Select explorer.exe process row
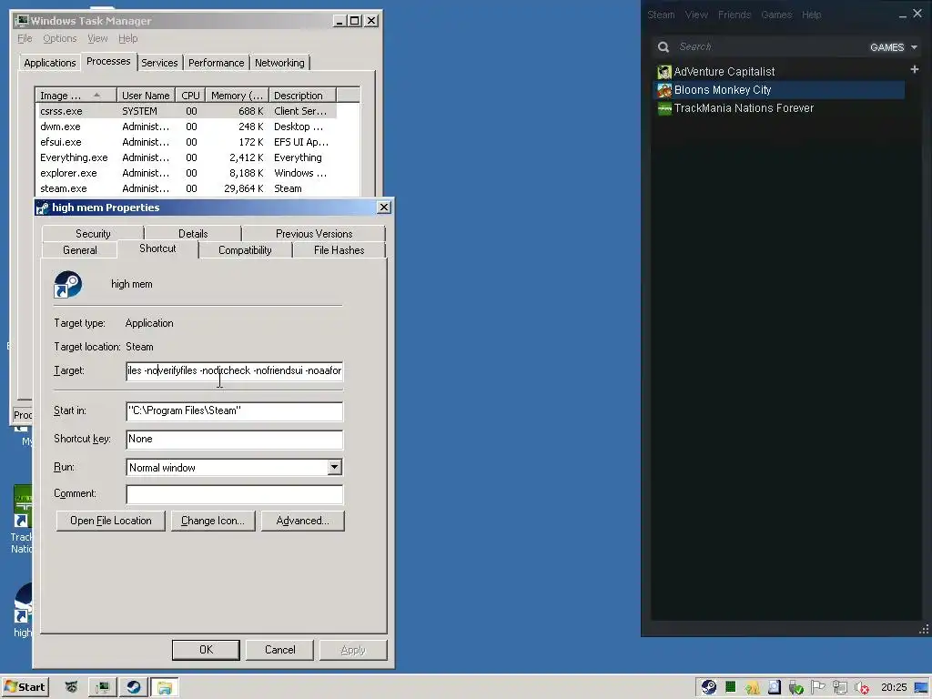This screenshot has width=932, height=699. [x=186, y=173]
